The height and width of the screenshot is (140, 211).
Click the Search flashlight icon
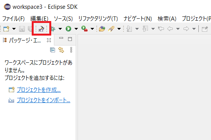(x=111, y=29)
